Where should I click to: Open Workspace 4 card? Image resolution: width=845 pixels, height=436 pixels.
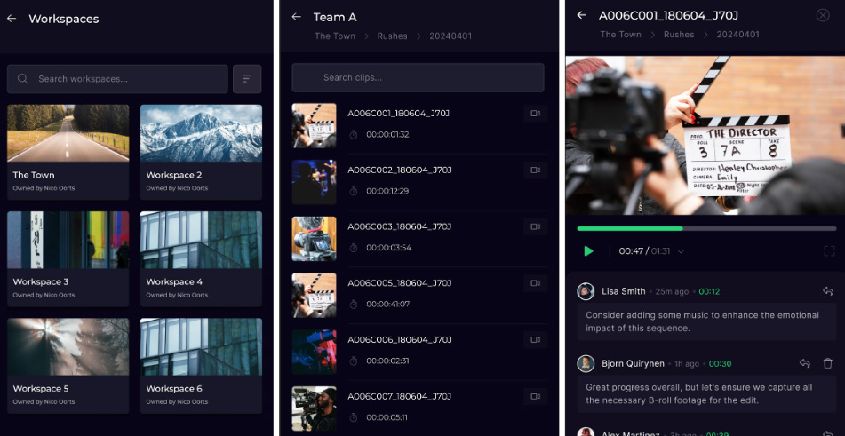pyautogui.click(x=201, y=258)
